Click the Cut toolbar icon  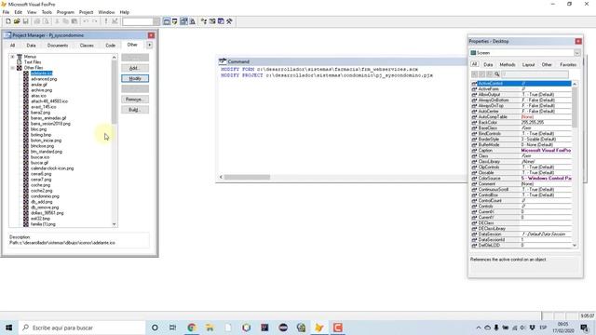pos(57,21)
